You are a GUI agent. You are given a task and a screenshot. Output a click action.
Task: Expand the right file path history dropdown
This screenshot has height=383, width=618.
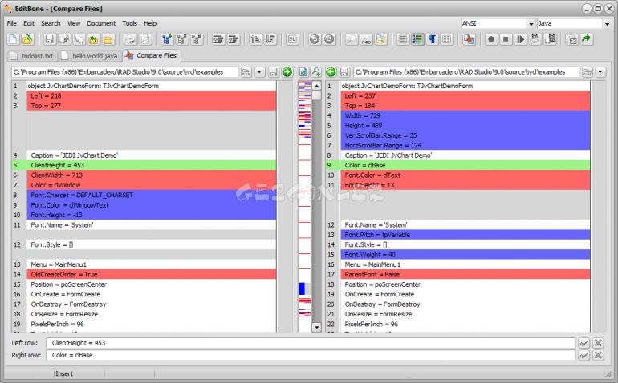[600, 72]
